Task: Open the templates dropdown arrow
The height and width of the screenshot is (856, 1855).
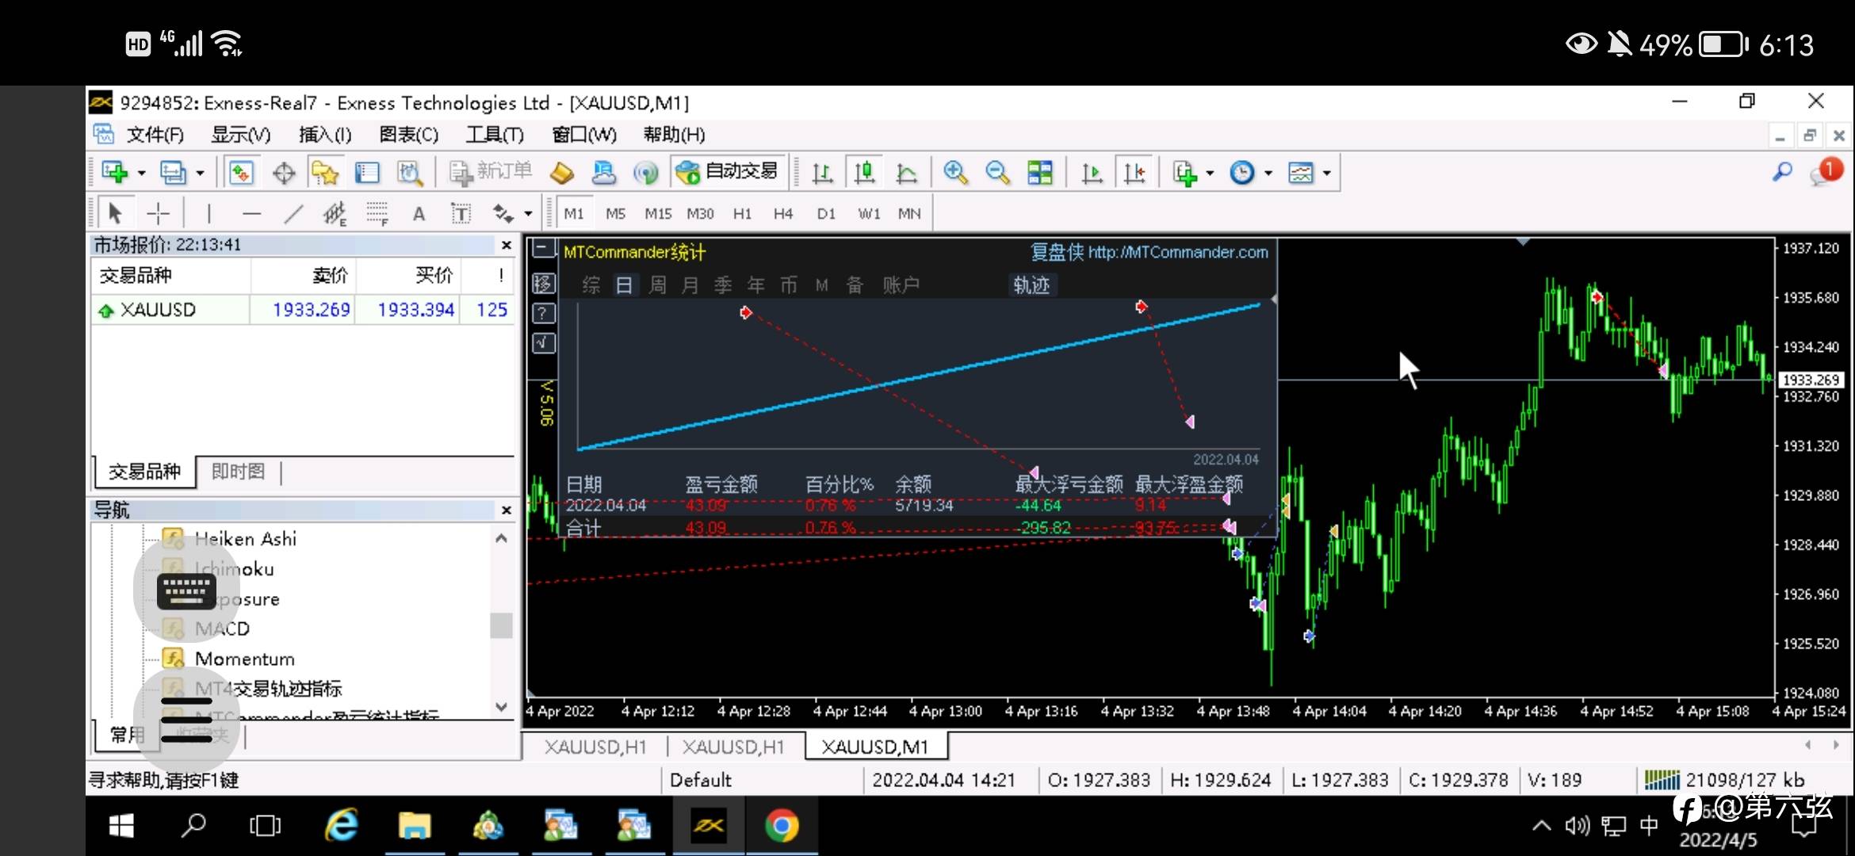Action: pos(1326,173)
